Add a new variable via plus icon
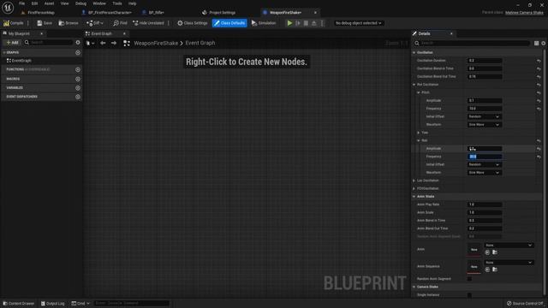 pyautogui.click(x=78, y=87)
